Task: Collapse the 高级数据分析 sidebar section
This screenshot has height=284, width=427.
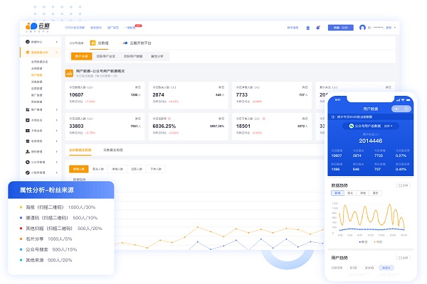Action: pos(56,53)
